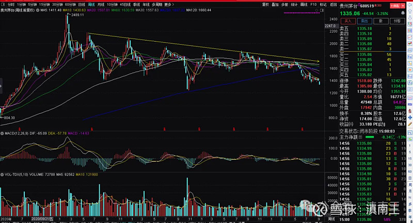Select 周 weekly period in the right sidebar

[410, 185]
